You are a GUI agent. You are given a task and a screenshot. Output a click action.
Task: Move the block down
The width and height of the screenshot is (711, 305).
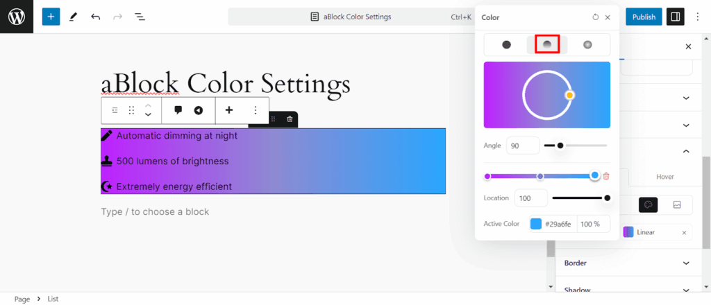(148, 114)
